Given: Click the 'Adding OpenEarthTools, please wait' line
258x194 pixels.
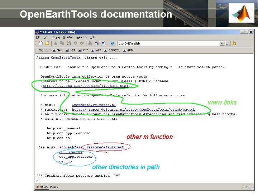Looking at the screenshot, I should (76, 58).
